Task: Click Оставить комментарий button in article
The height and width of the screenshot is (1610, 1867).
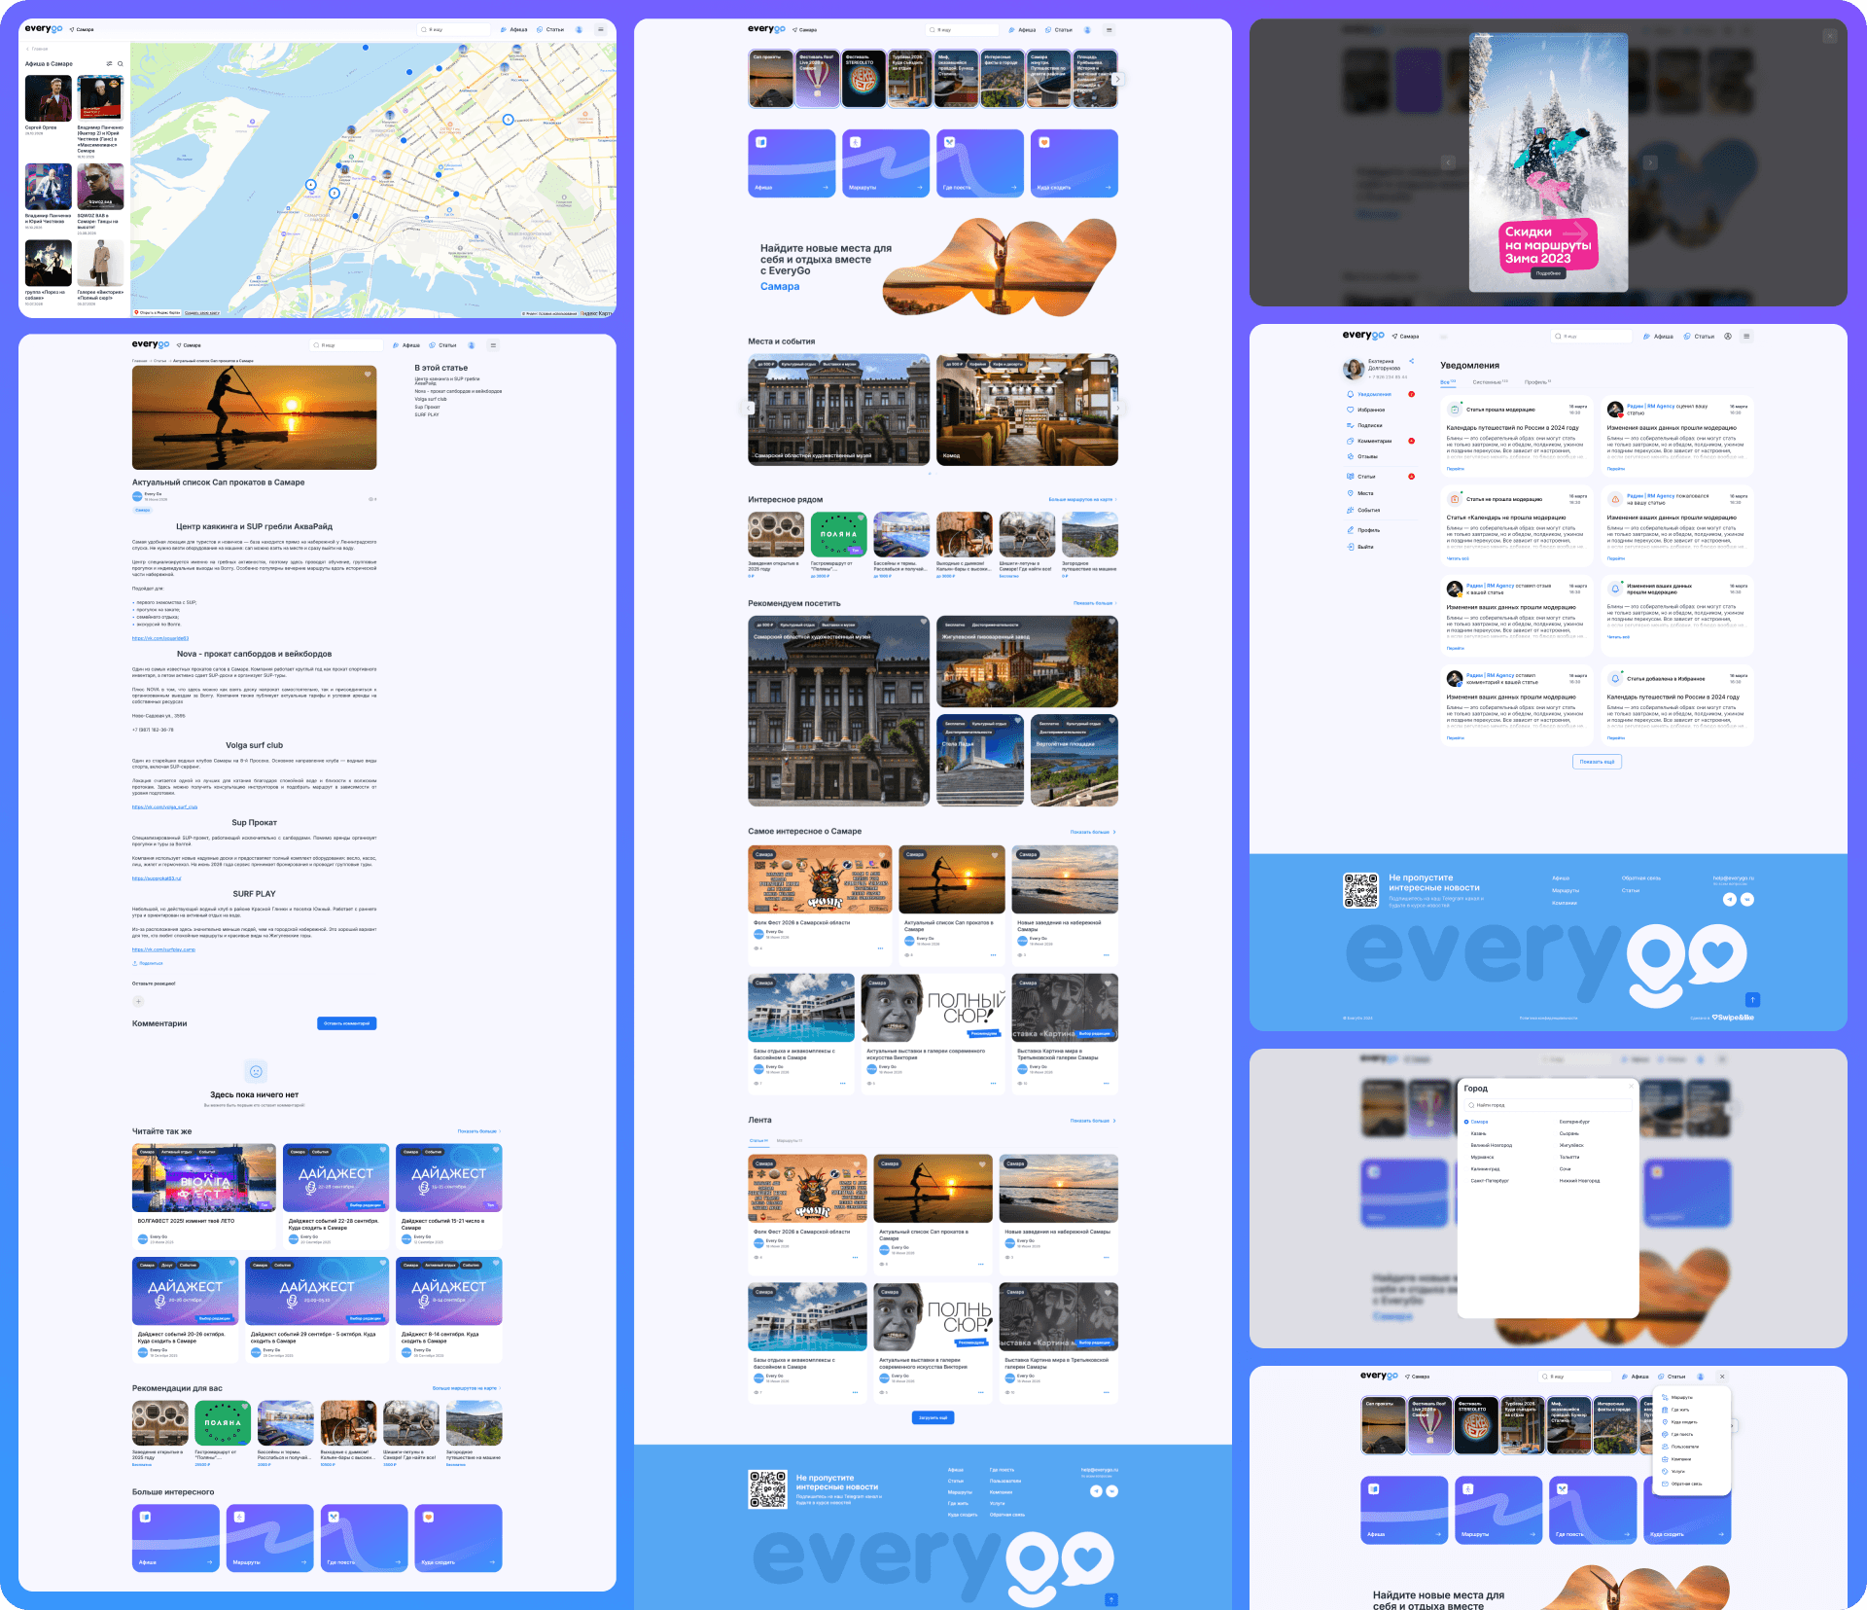Action: [346, 1023]
